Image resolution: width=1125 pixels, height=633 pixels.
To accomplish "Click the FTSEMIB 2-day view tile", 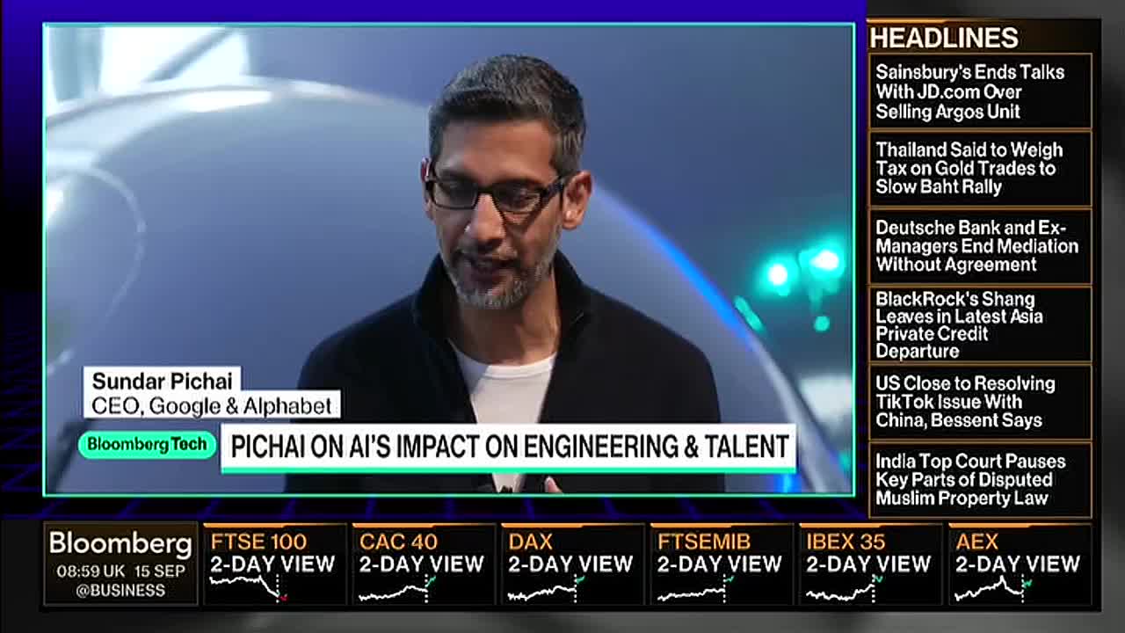I will click(x=721, y=564).
